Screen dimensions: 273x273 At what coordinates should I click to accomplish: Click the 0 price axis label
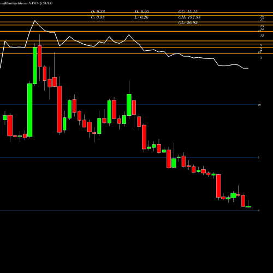point(259,210)
